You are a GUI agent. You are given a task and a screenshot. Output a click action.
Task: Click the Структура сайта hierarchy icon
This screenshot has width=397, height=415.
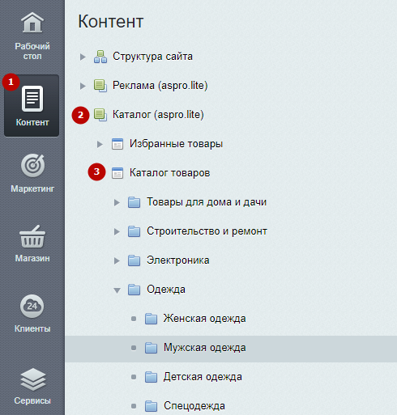(x=100, y=57)
